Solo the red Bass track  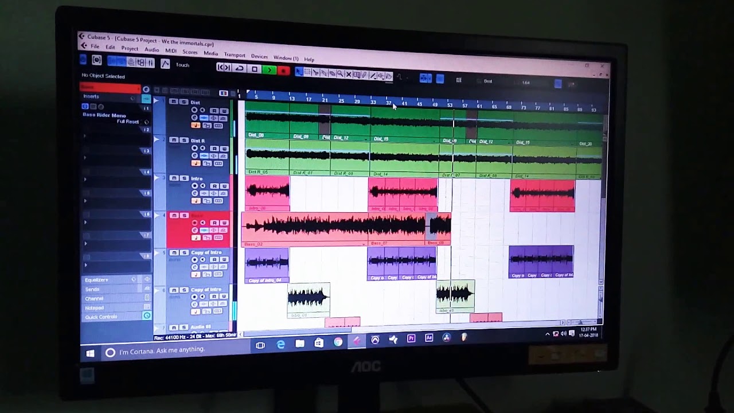point(183,215)
